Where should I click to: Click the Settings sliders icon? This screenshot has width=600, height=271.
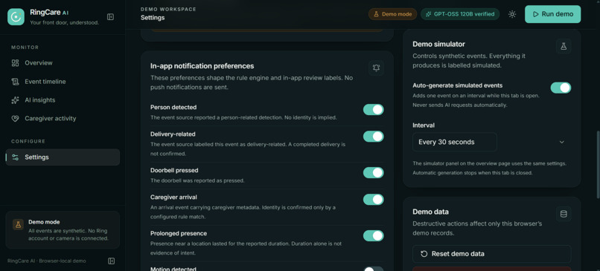click(x=16, y=157)
